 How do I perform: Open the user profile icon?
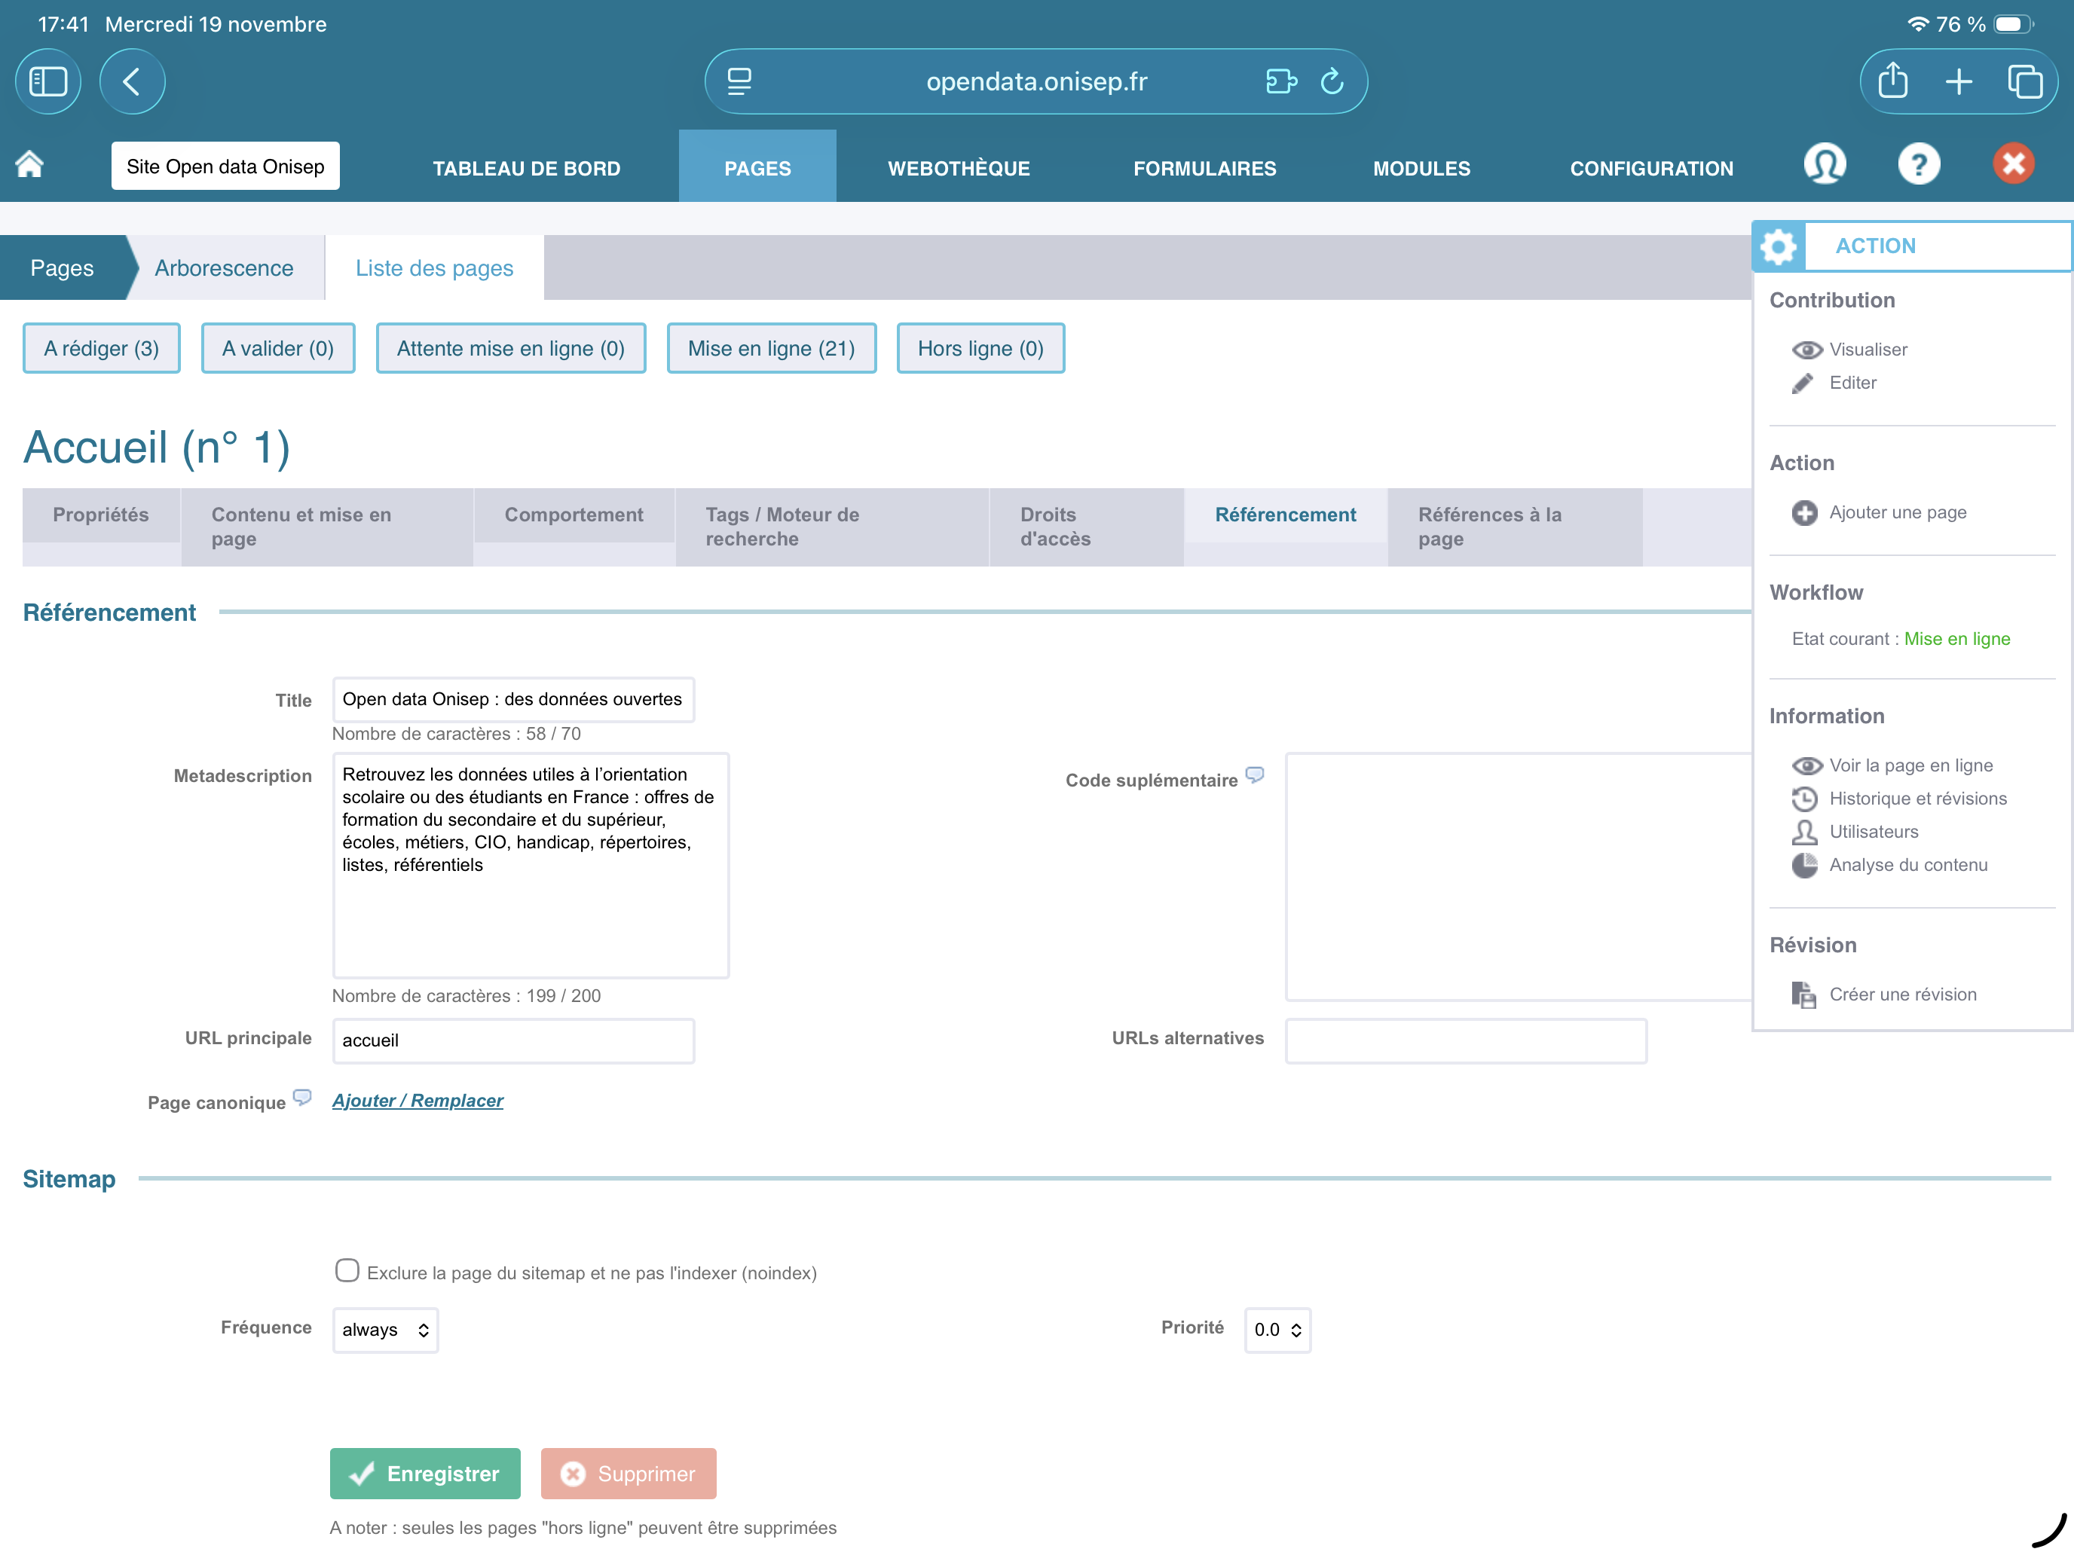1824,165
